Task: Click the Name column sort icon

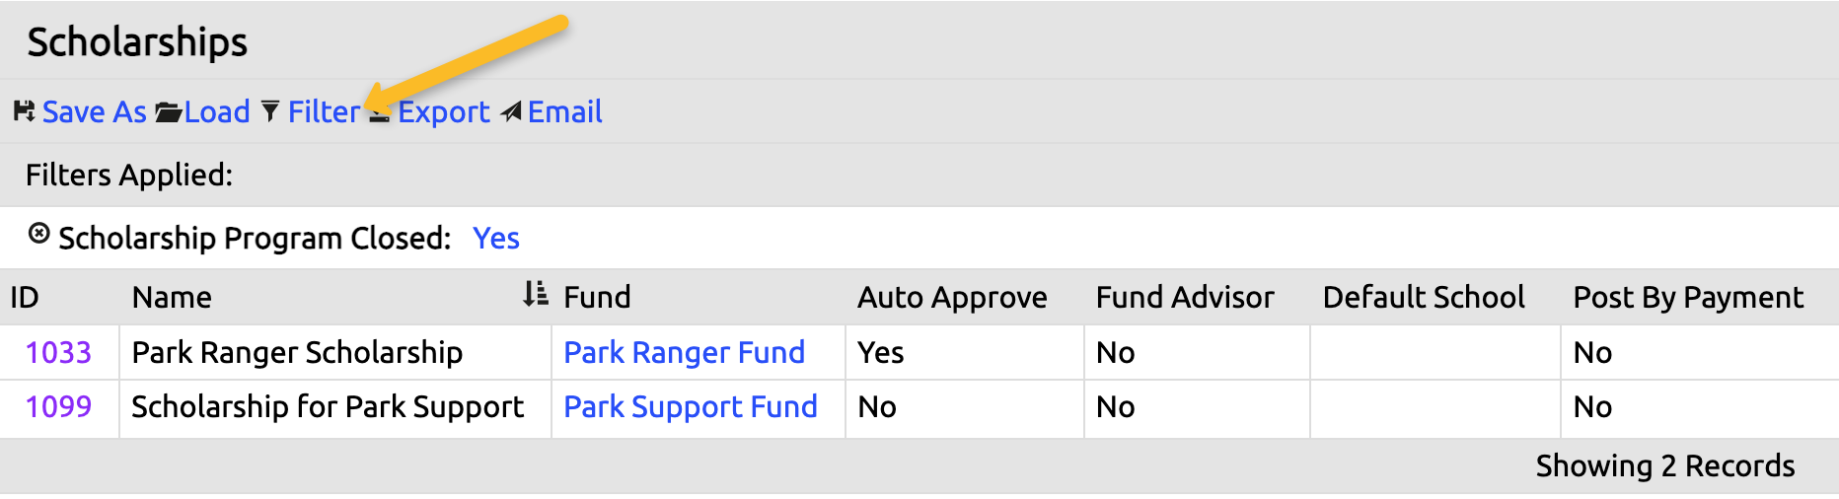Action: tap(535, 294)
